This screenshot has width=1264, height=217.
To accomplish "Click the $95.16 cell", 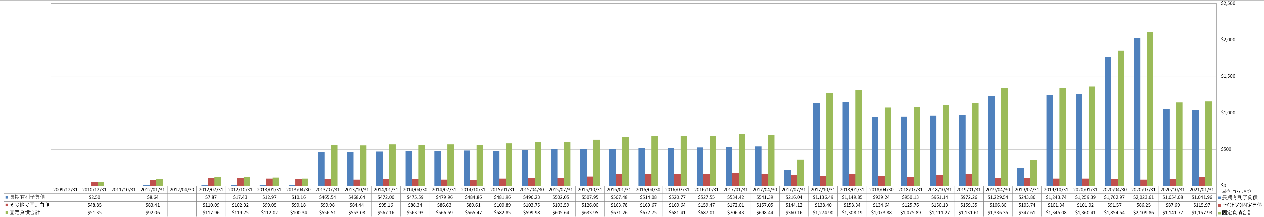I will (x=386, y=205).
